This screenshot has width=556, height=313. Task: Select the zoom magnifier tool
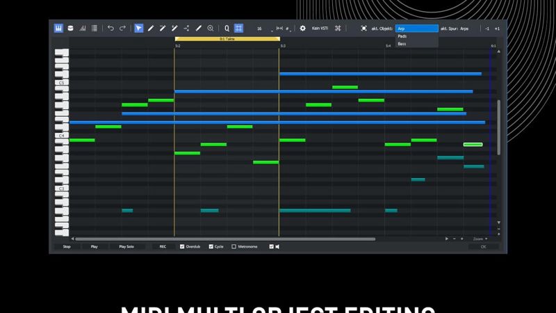click(x=211, y=29)
